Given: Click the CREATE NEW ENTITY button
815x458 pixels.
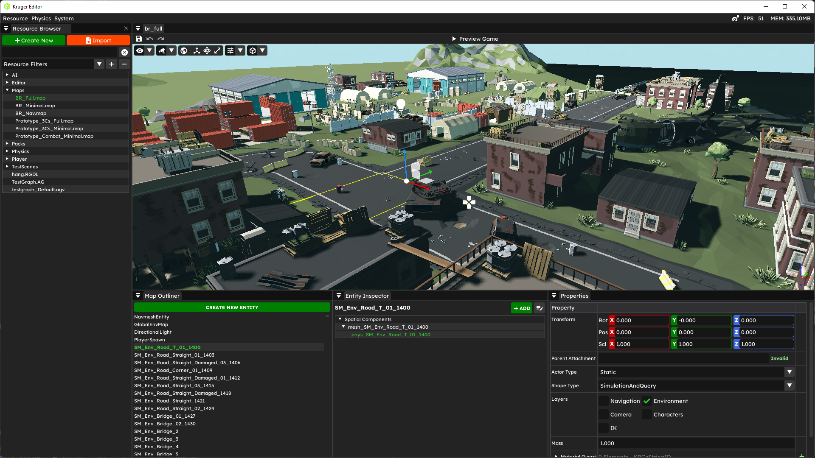Looking at the screenshot, I should click(x=232, y=307).
